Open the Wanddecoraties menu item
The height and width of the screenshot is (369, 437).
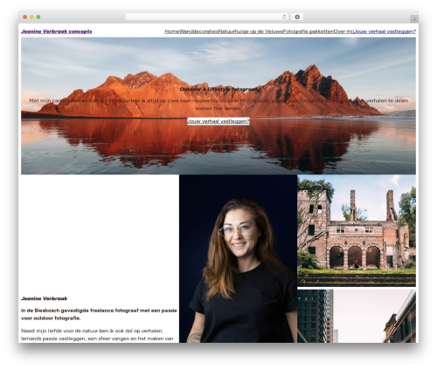point(199,31)
